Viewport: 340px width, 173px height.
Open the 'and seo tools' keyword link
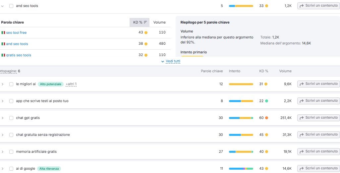point(17,44)
